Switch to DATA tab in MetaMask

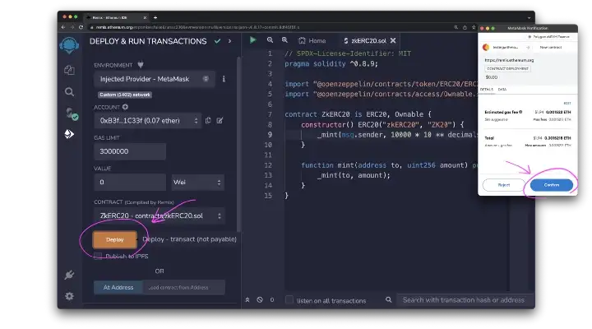[502, 89]
